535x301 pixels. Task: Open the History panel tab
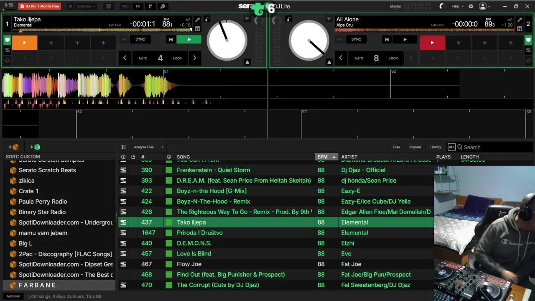click(x=436, y=147)
